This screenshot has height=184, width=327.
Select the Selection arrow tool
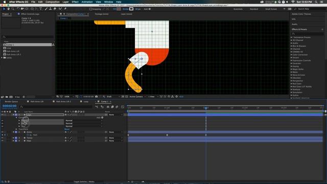tap(4, 9)
